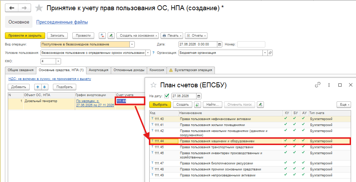This screenshot has height=182, width=356.
Task: Click the Выбрать button in План счетов
Action: pyautogui.click(x=160, y=105)
